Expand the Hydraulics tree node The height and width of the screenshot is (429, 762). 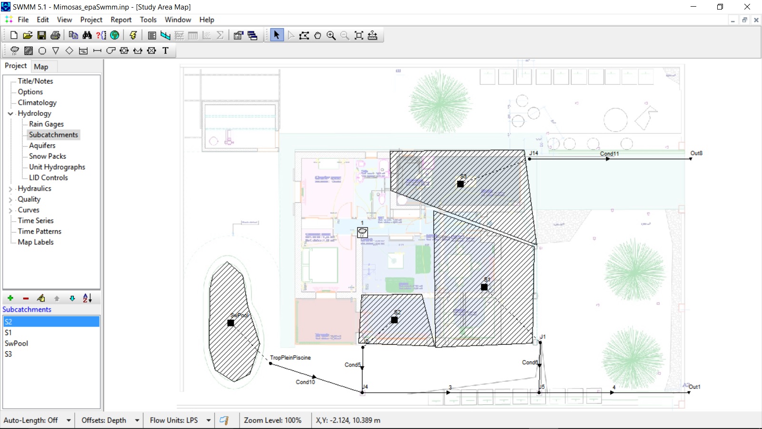coord(10,189)
